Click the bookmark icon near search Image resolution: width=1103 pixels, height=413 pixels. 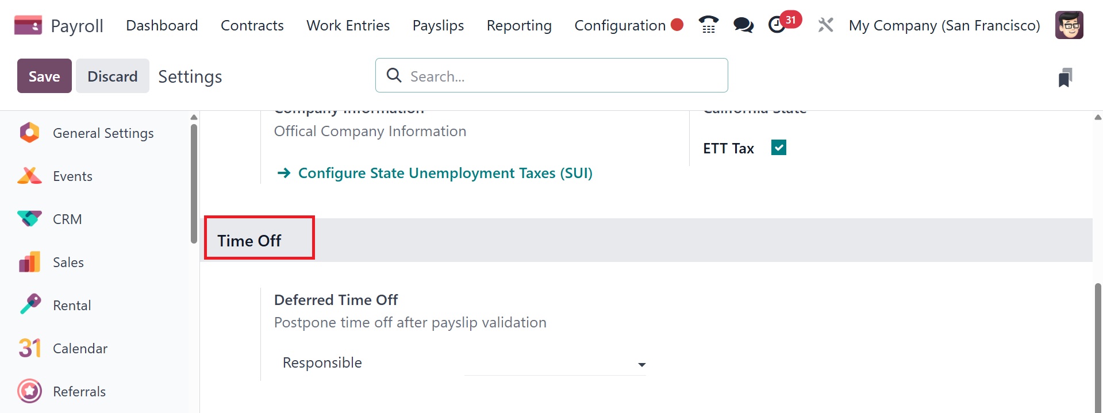click(x=1065, y=78)
